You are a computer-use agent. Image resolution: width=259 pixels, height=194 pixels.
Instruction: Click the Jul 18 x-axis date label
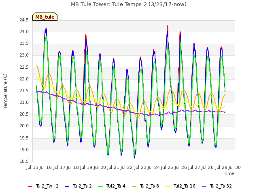[x=73, y=167]
